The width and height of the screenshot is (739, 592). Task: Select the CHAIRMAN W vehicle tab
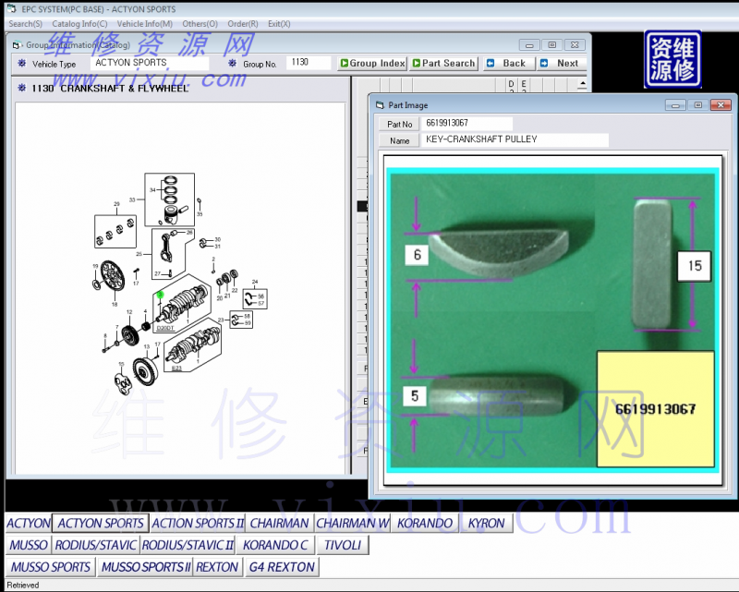[353, 523]
